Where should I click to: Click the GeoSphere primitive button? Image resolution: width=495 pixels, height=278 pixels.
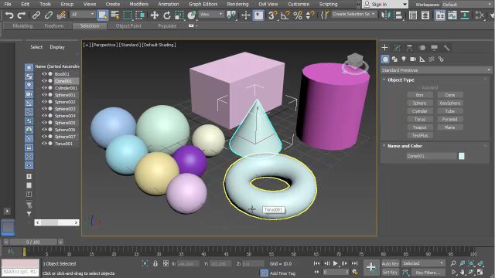click(450, 103)
